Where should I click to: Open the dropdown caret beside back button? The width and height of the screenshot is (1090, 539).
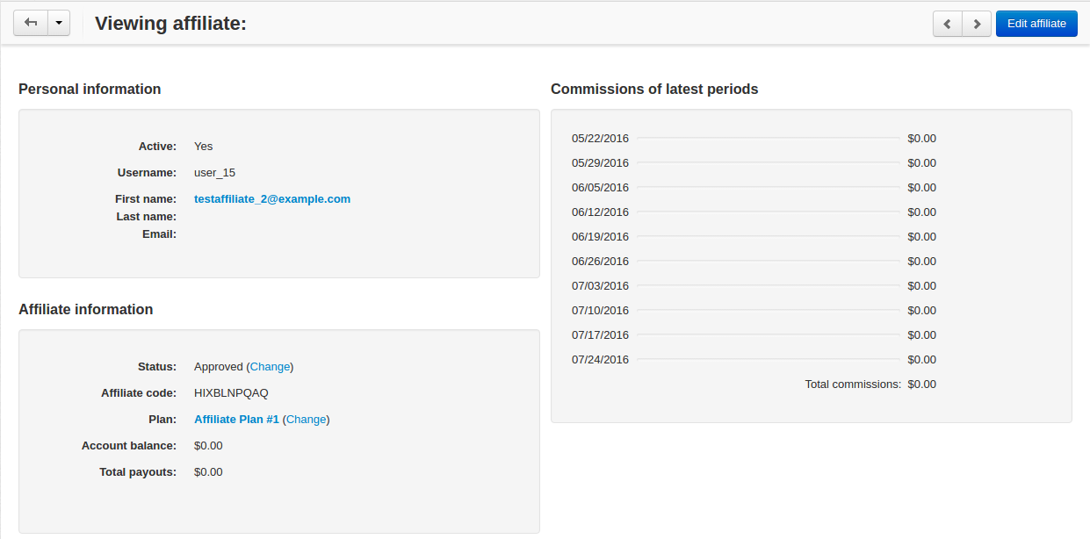tap(58, 24)
